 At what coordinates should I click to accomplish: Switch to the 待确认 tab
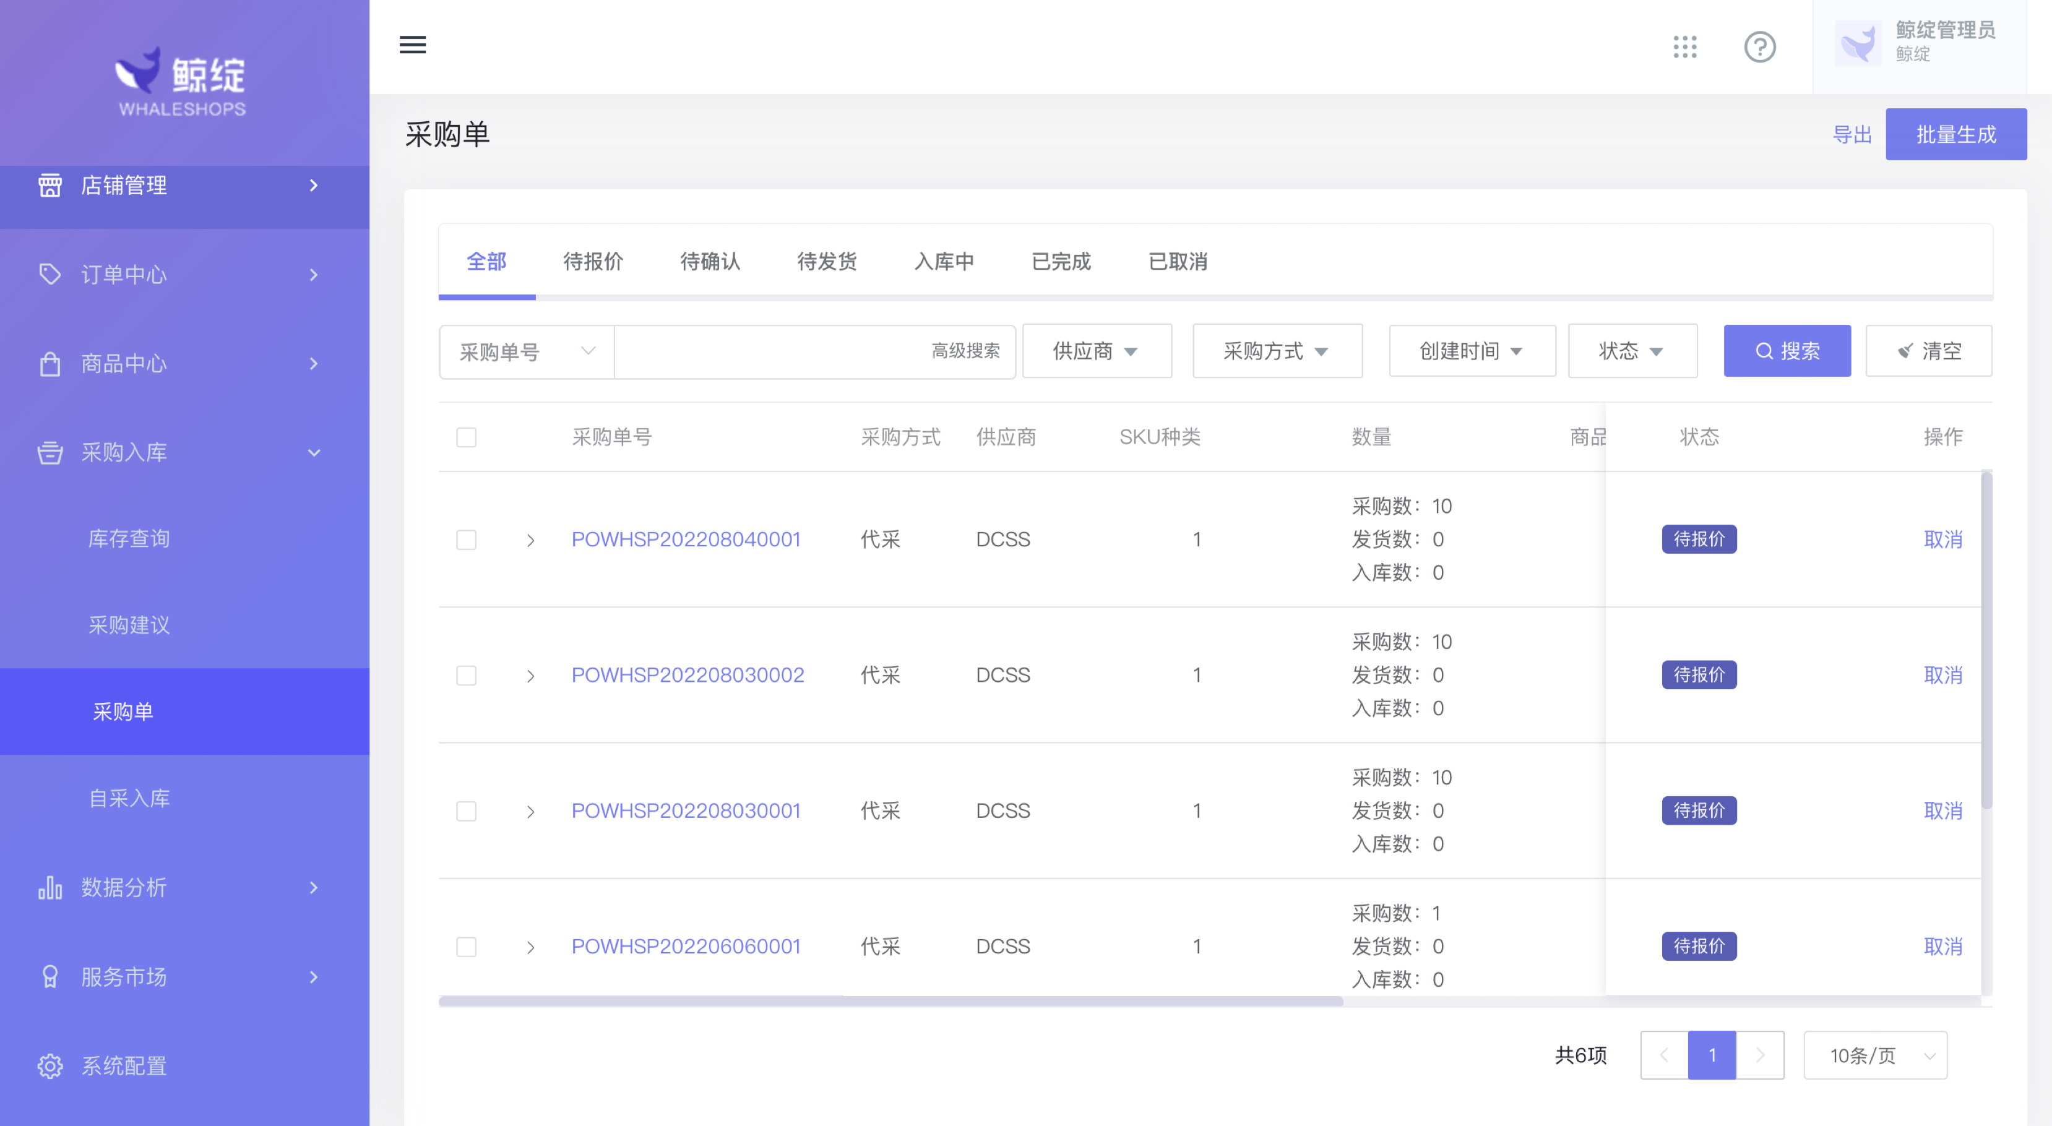[x=710, y=261]
